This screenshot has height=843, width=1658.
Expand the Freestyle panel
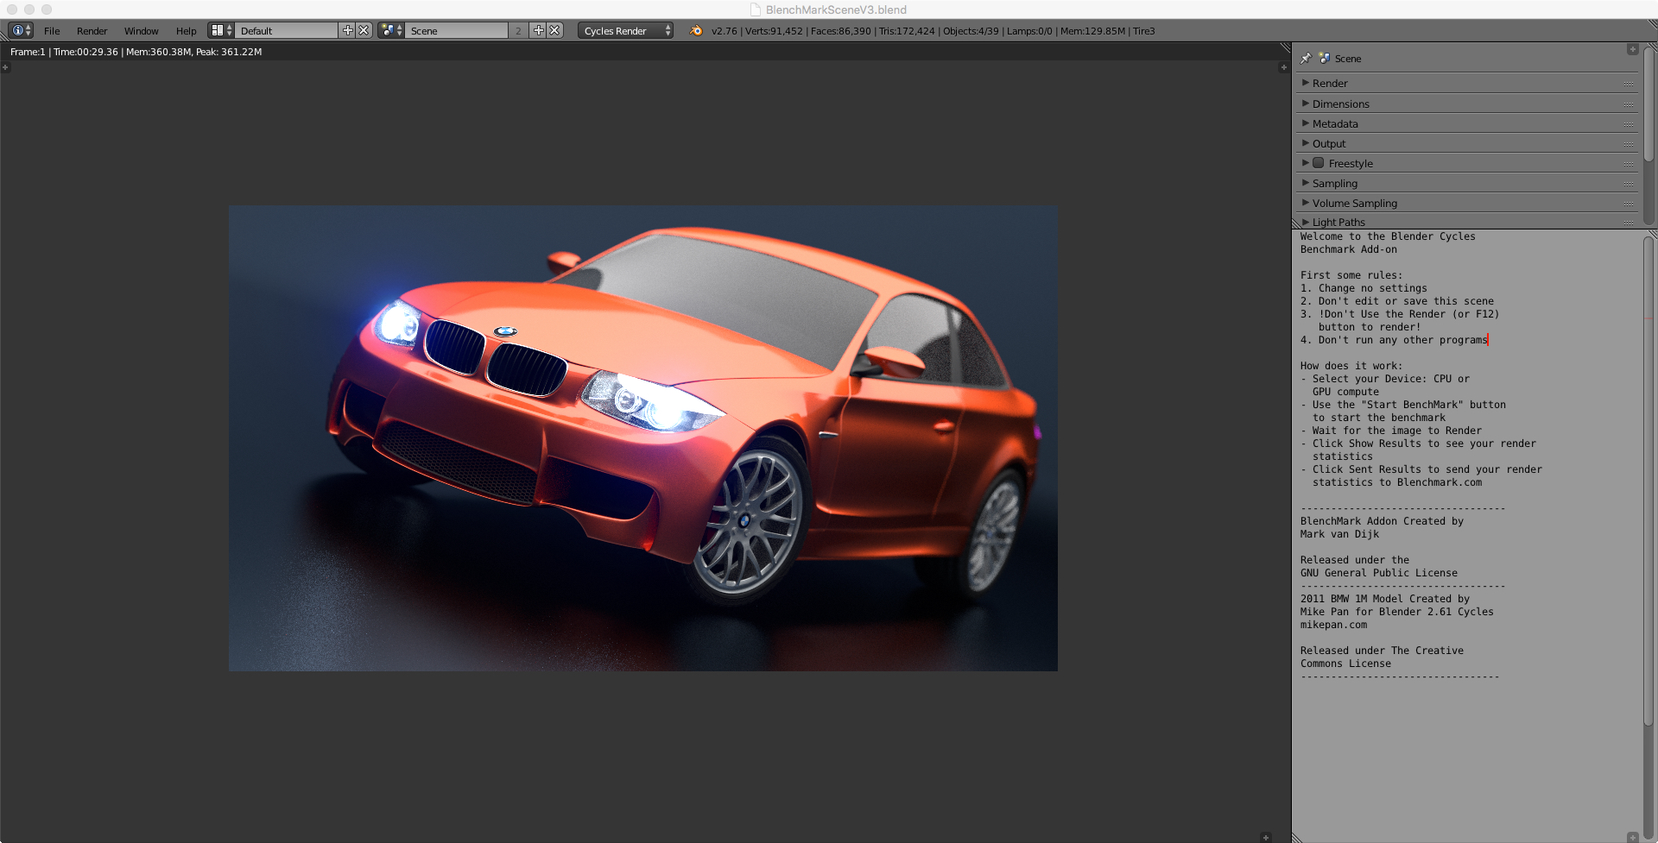[x=1306, y=163]
